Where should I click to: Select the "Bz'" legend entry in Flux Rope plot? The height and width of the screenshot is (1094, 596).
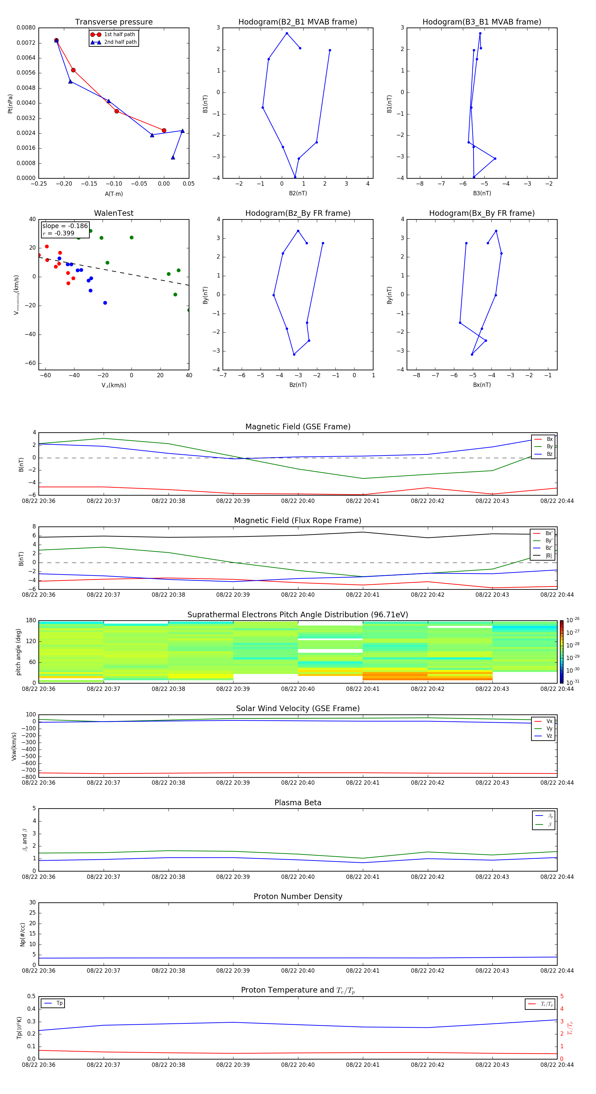click(543, 548)
